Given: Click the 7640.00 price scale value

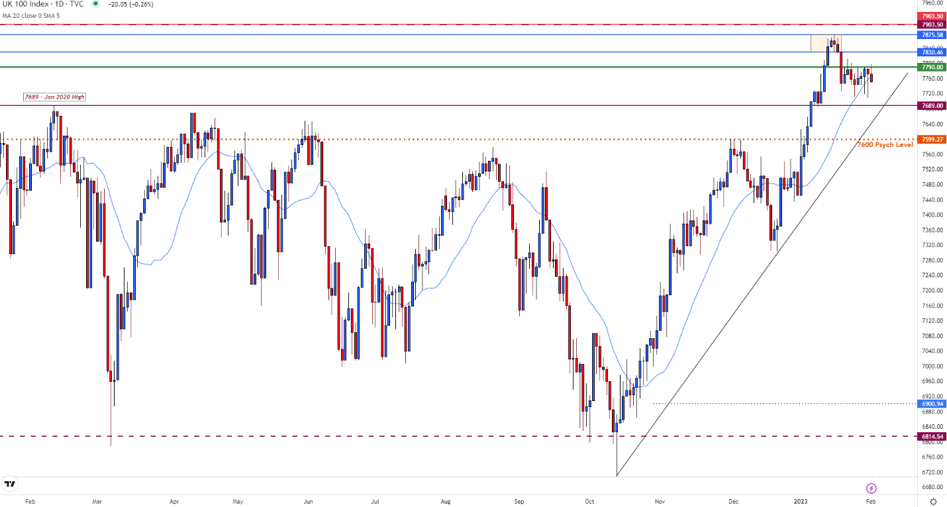Looking at the screenshot, I should [931, 124].
